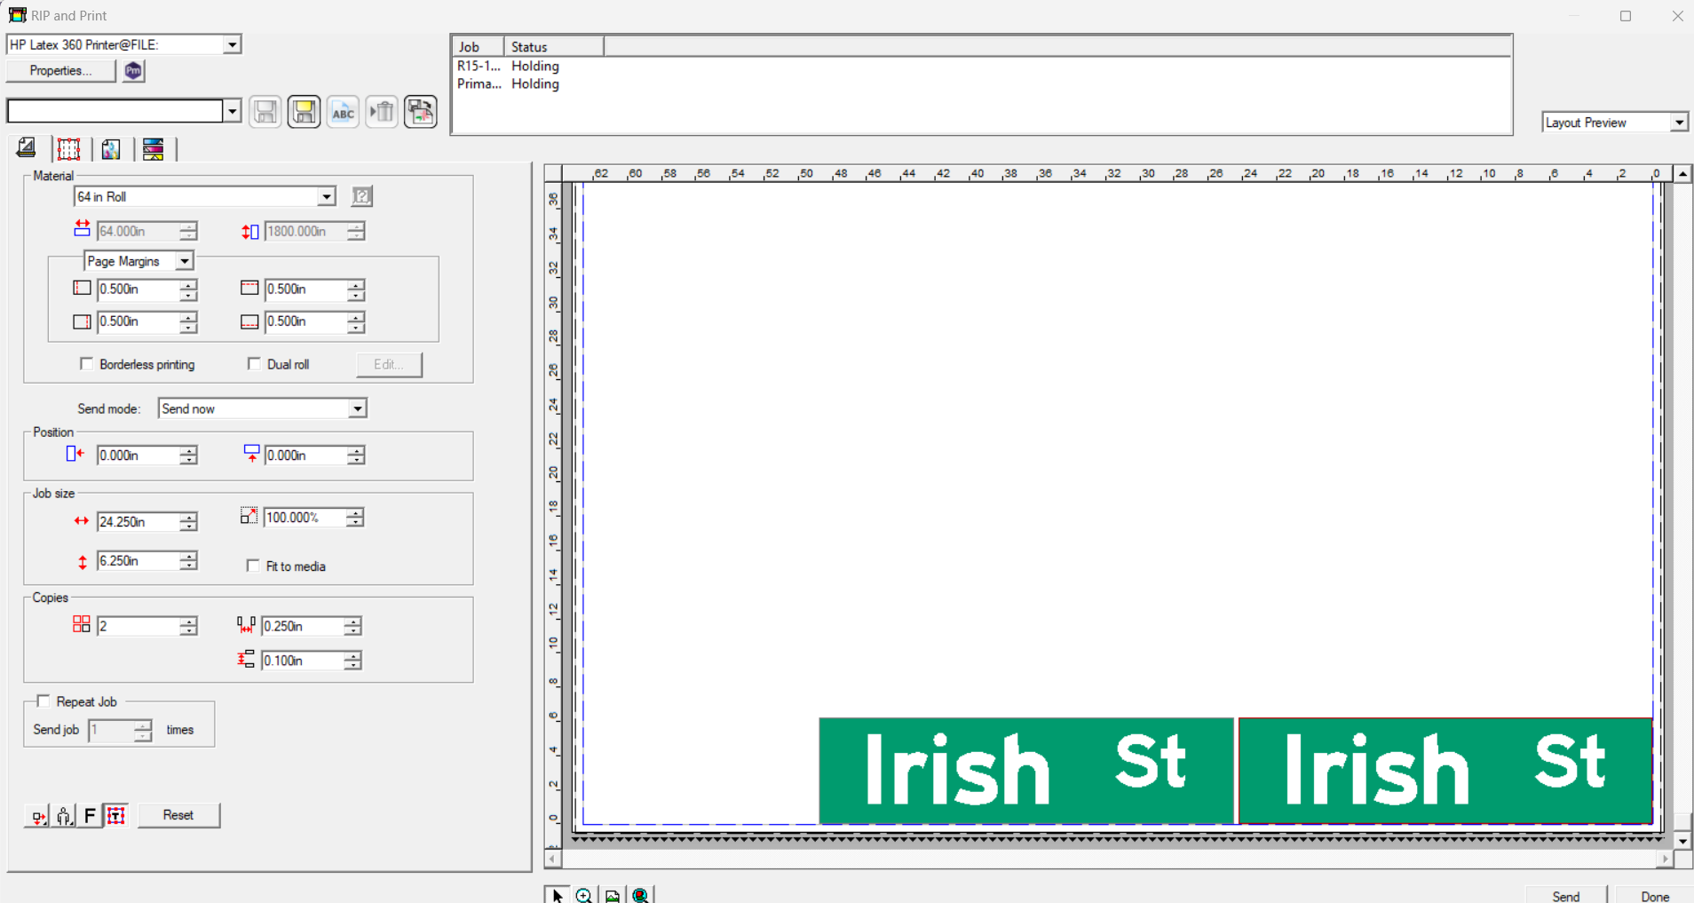Image resolution: width=1694 pixels, height=903 pixels.
Task: Click the Reset button
Action: tap(178, 816)
